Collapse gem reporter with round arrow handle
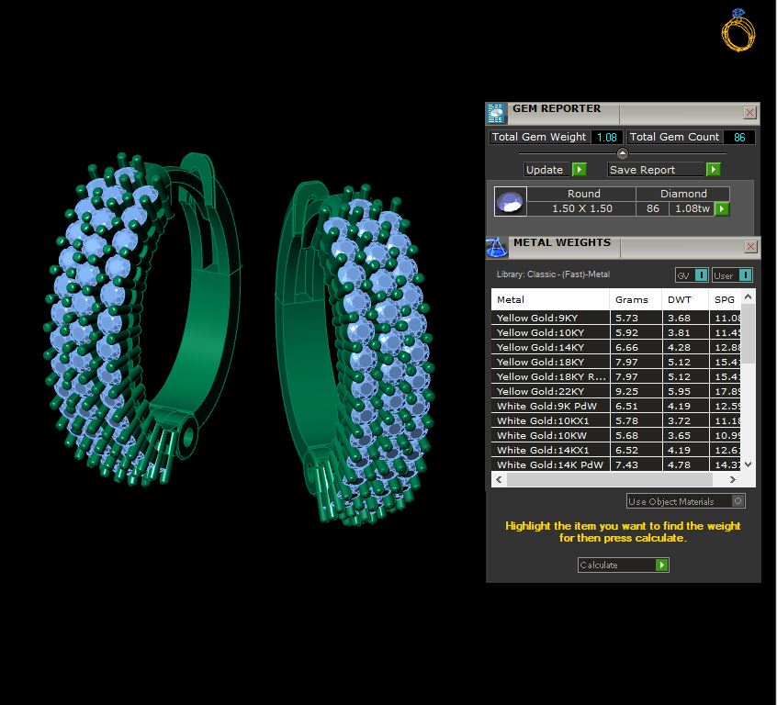This screenshot has width=777, height=705. tap(623, 153)
